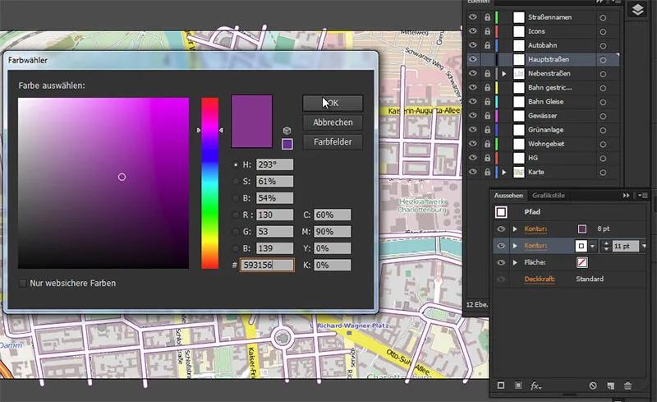This screenshot has width=657, height=402.
Task: Hide the Straßennamen layer
Action: point(473,17)
